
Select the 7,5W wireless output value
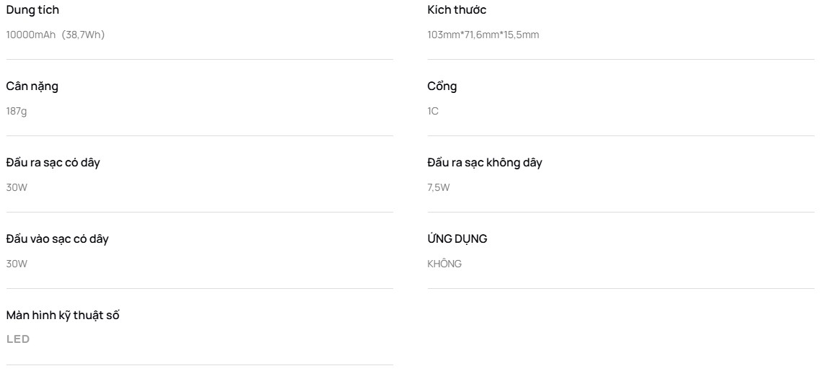click(x=439, y=187)
